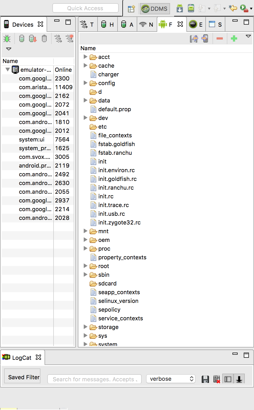
Task: Switch to the Allocation Tracker tab labeled A
Action: (x=127, y=25)
